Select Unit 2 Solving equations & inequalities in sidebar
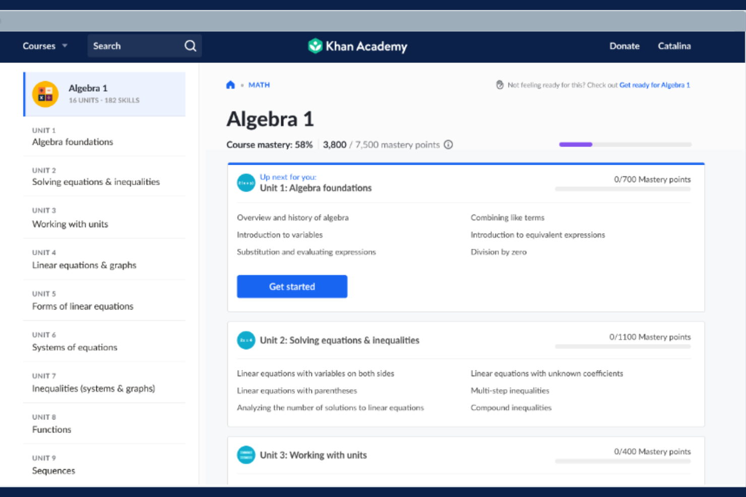746x497 pixels. 104,177
